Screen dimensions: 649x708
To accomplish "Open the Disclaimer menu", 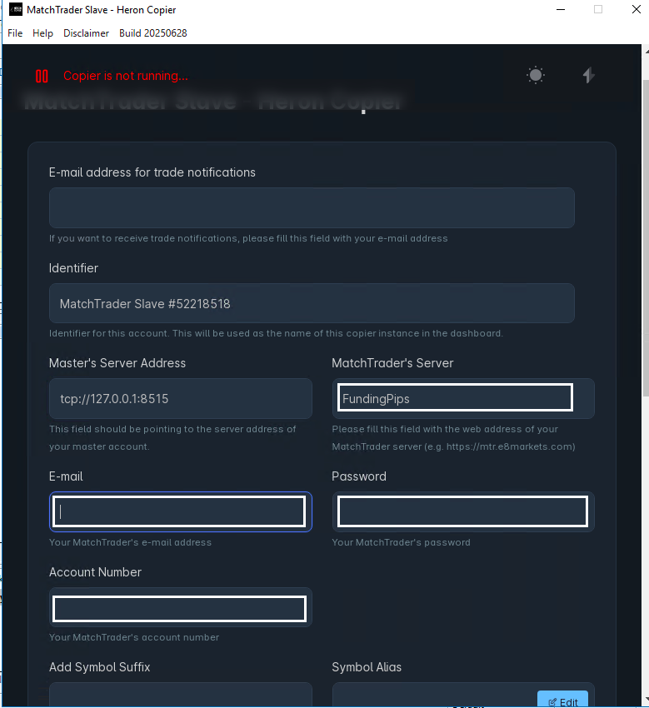I will pos(86,33).
